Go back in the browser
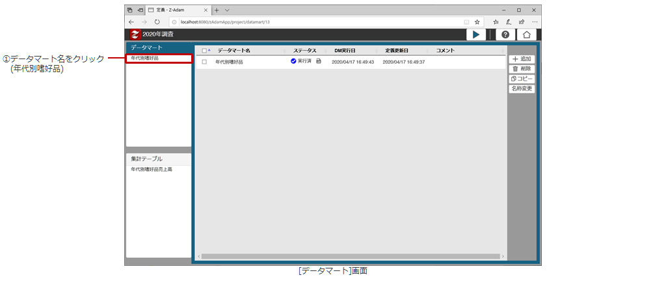 pyautogui.click(x=131, y=21)
